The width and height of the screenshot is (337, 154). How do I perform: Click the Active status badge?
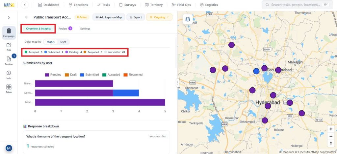coord(82,17)
